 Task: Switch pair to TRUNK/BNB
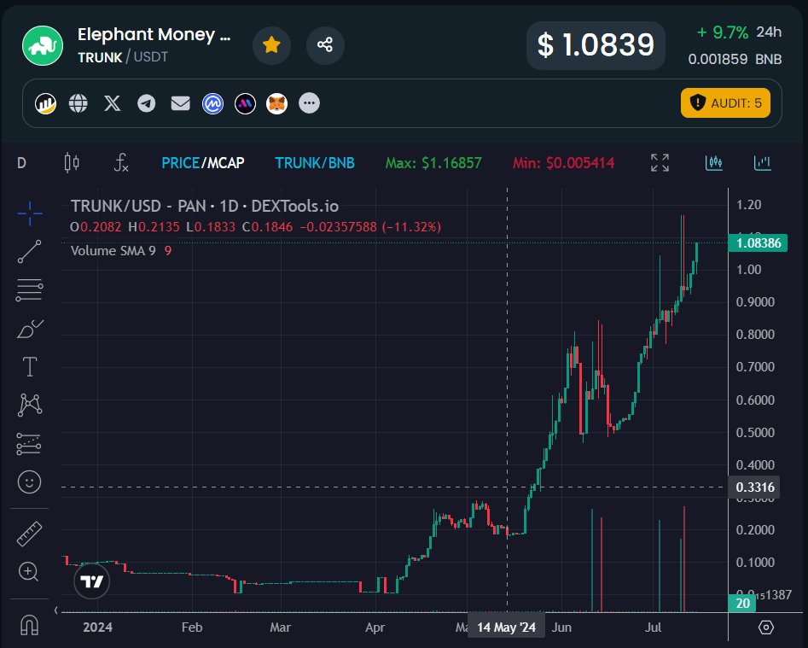314,163
